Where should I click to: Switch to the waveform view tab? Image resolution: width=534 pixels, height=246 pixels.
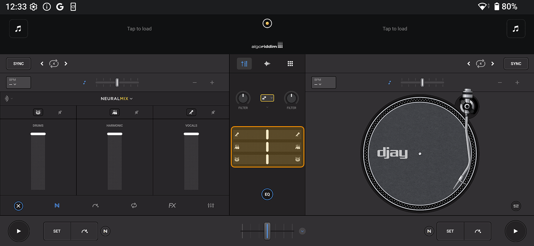pos(267,63)
